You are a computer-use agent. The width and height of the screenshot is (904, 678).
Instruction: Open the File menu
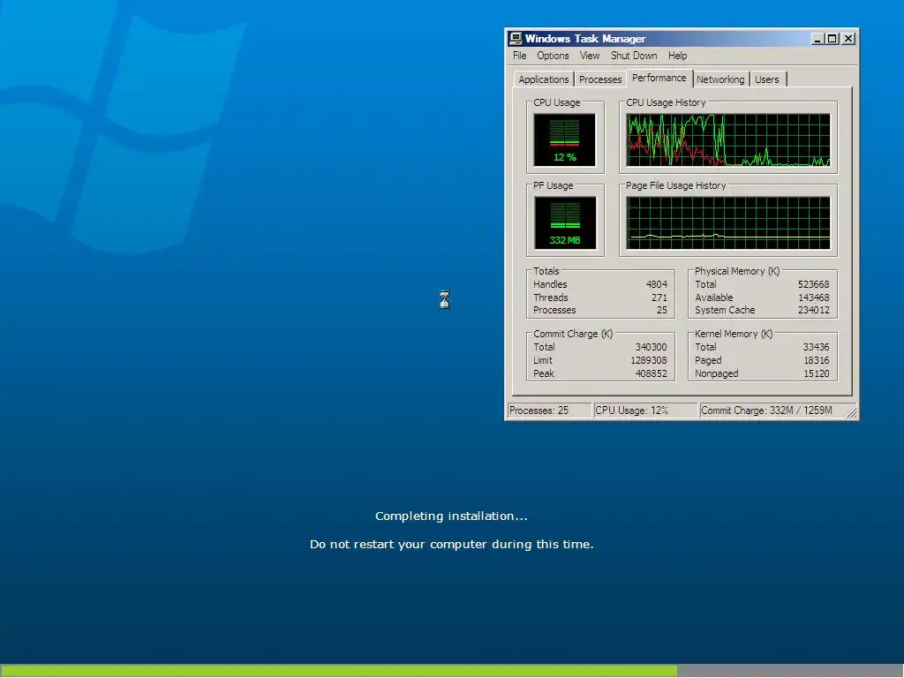pos(519,56)
